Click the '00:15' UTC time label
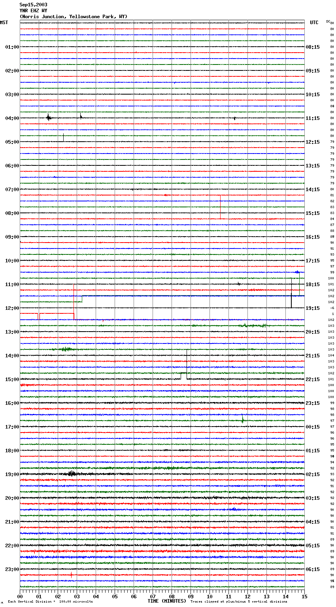 [313, 427]
